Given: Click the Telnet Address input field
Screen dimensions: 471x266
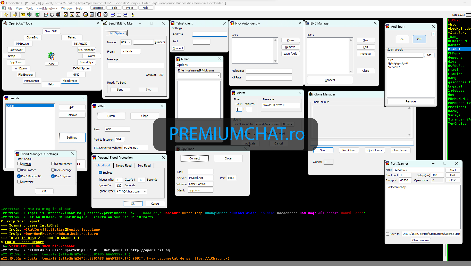Looking at the screenshot, I should (210, 34).
